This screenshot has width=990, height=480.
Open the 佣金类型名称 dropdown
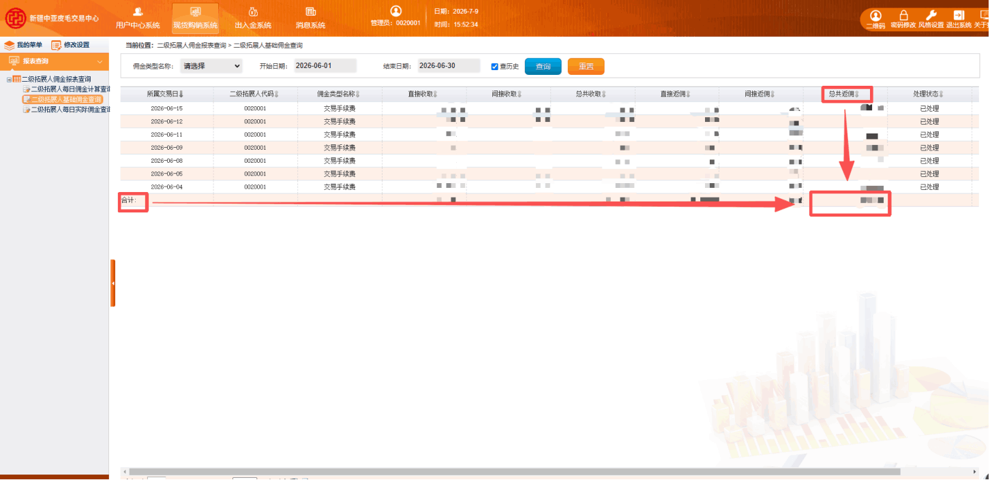point(211,66)
